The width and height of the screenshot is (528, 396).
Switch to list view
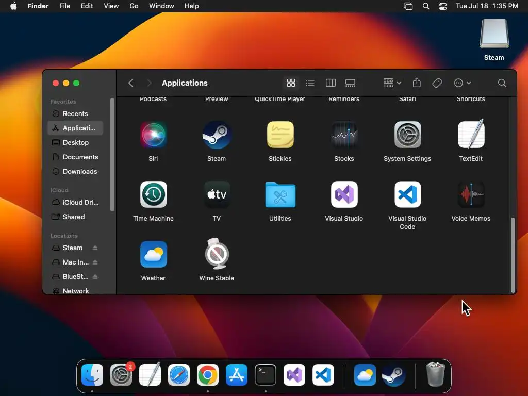[x=310, y=83]
